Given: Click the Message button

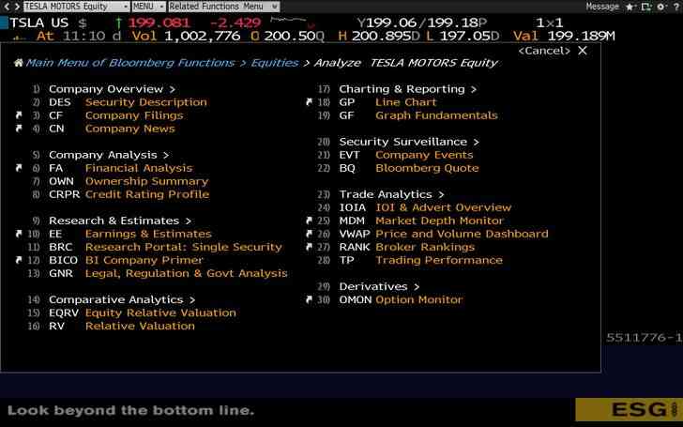Looking at the screenshot, I should tap(602, 7).
